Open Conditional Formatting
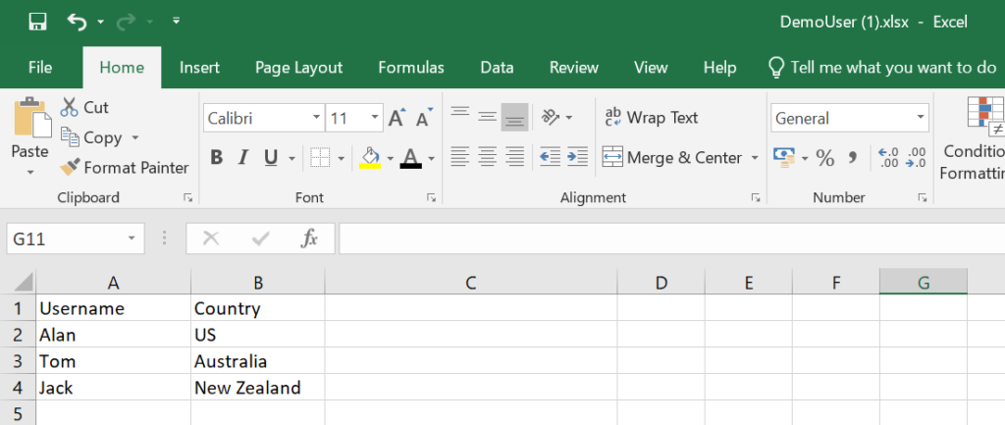Image resolution: width=1005 pixels, height=425 pixels. (x=973, y=137)
